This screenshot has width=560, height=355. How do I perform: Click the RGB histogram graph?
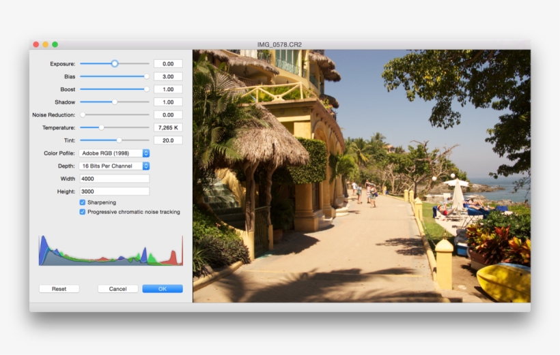pyautogui.click(x=111, y=251)
